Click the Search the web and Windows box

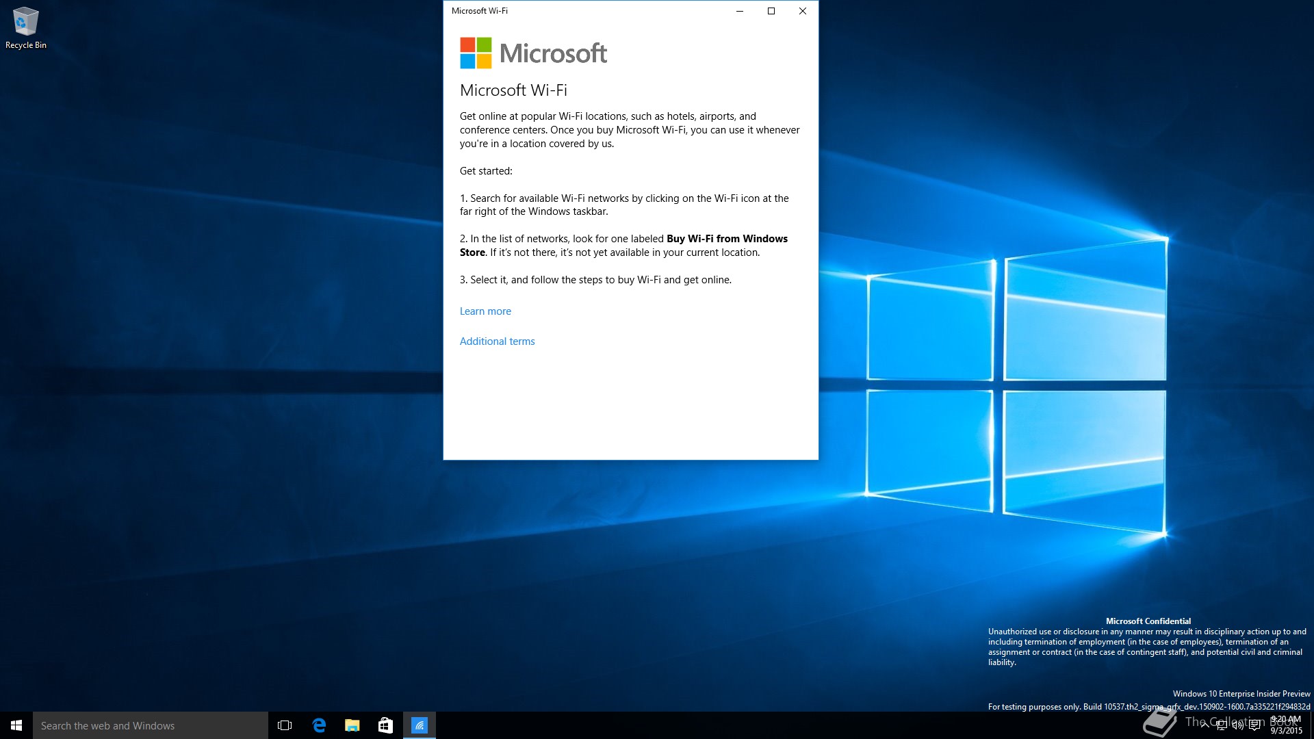[151, 725]
